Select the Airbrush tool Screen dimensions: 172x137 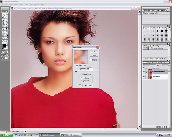4,21
